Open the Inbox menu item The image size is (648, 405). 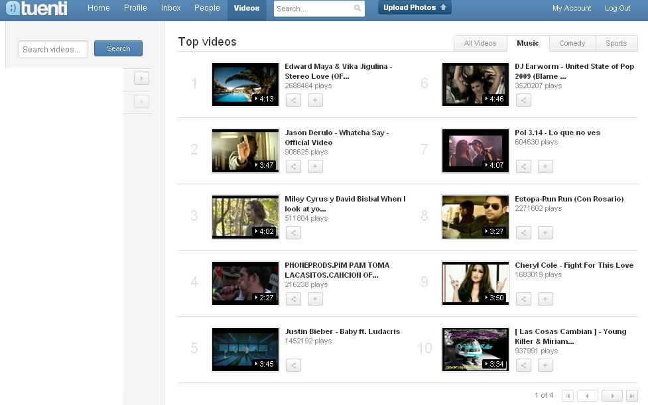coord(170,8)
